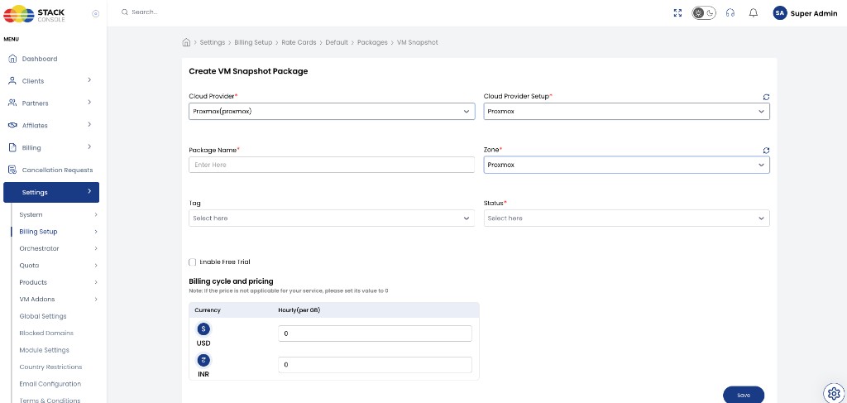Open Cloud Provider Setup dropdown
847x403 pixels.
coord(627,111)
